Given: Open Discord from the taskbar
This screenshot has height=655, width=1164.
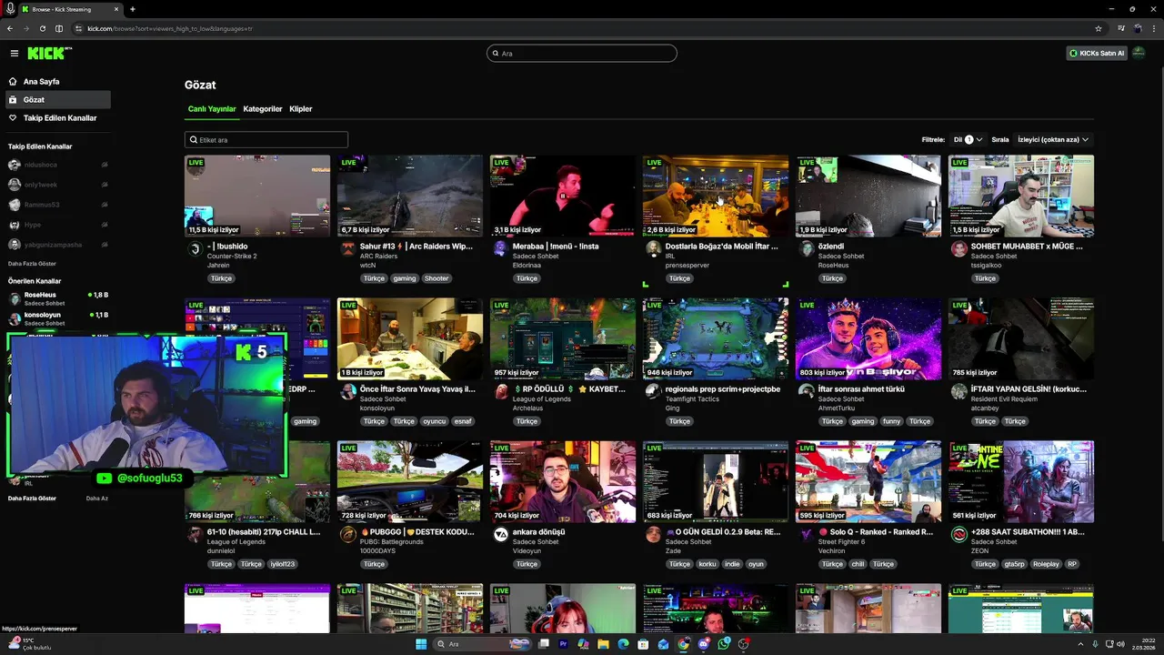Looking at the screenshot, I should [x=703, y=644].
